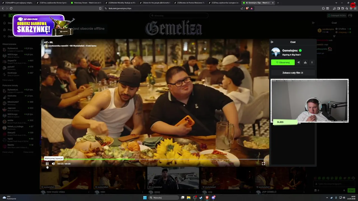This screenshot has width=358, height=201.
Task: Open Mlodziutki7 recommended channel
Action: [x=18, y=103]
